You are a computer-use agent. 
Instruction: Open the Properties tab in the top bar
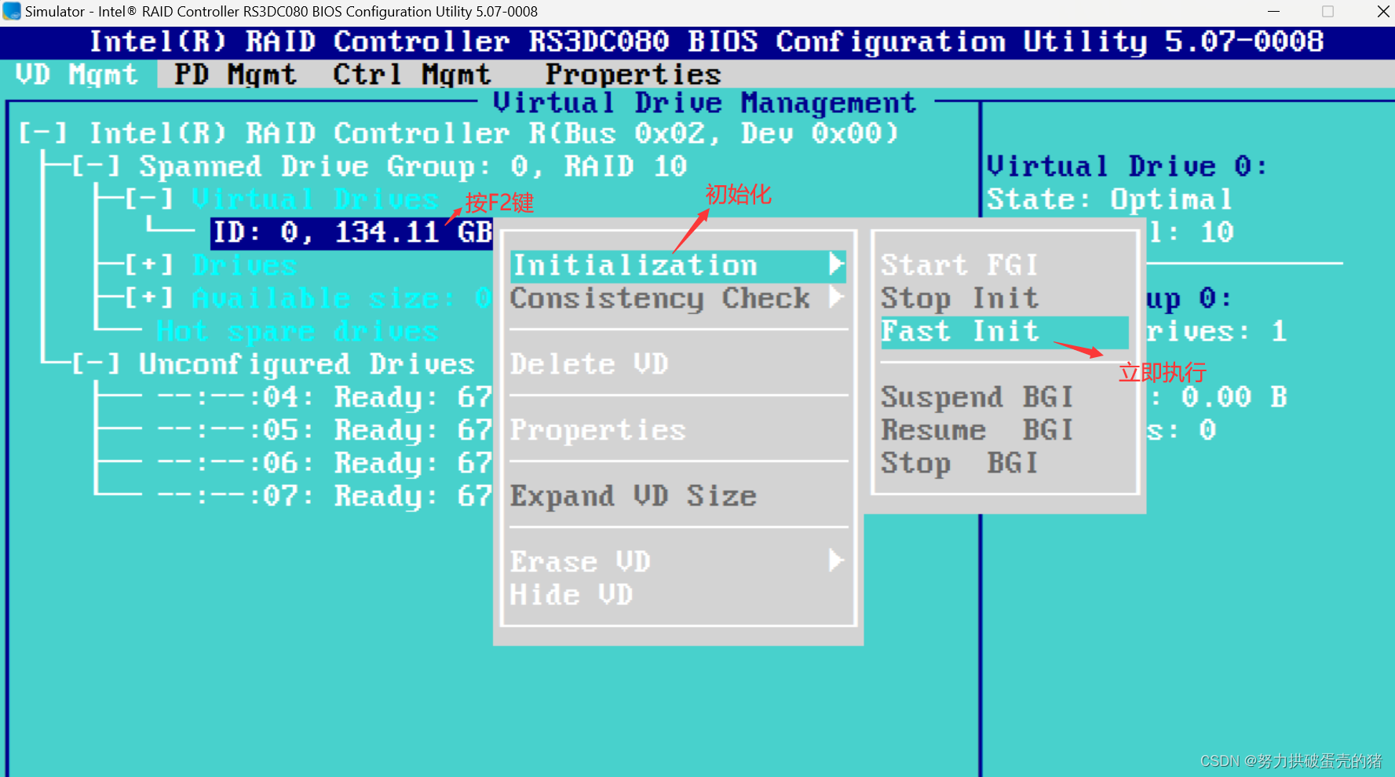pyautogui.click(x=633, y=75)
